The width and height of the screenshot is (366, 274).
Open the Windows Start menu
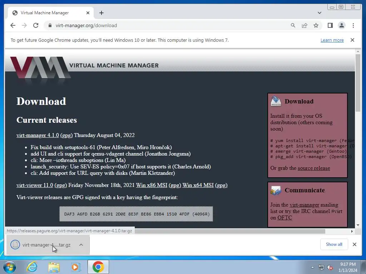pyautogui.click(x=10, y=267)
